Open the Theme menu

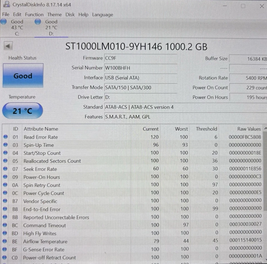coord(54,14)
